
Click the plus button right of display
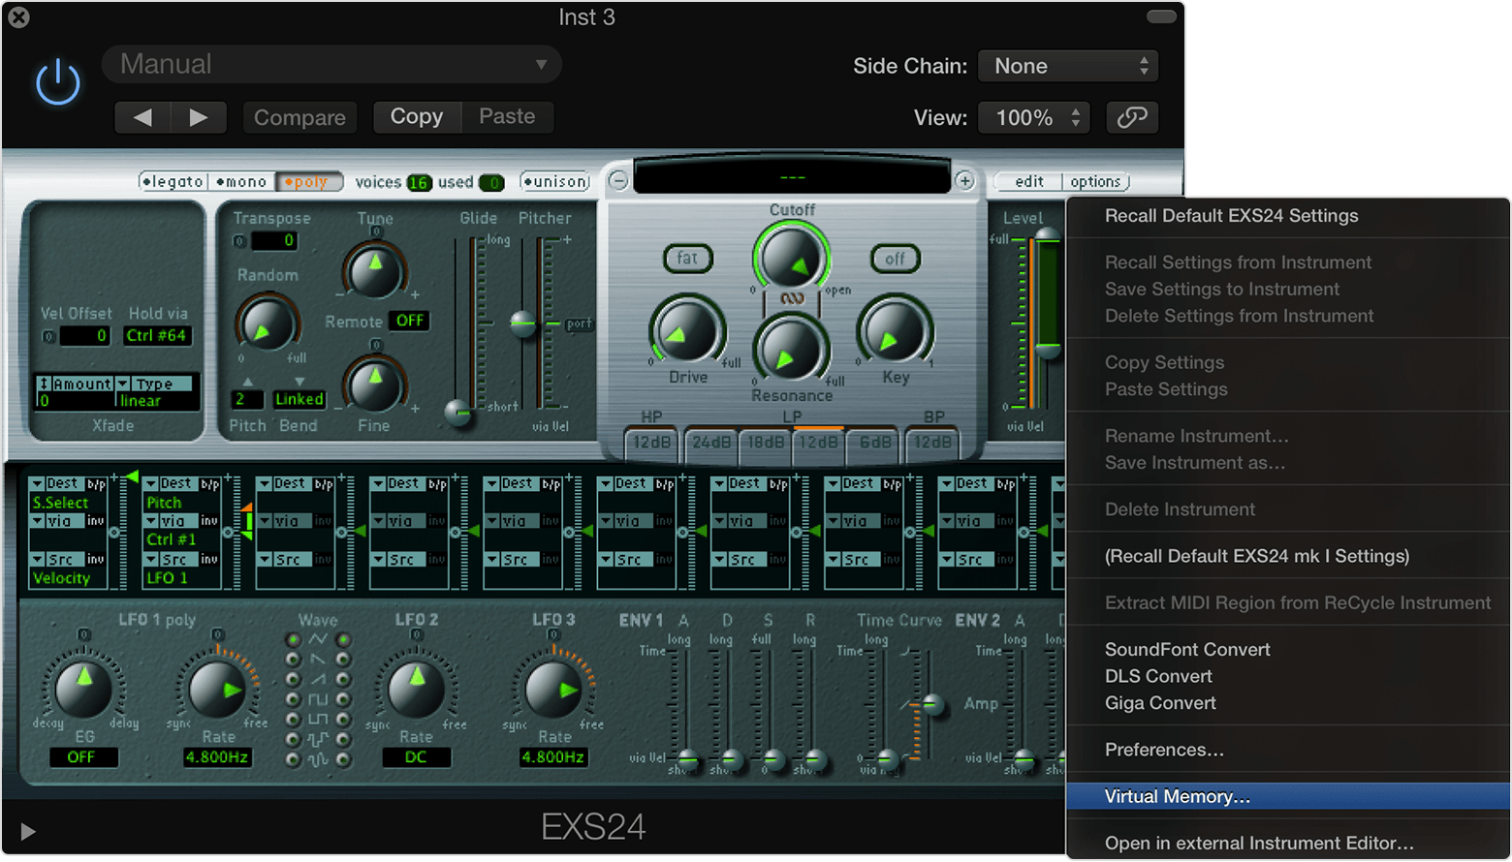click(964, 181)
